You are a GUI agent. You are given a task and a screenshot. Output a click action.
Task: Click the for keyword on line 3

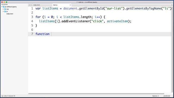tap(38, 17)
